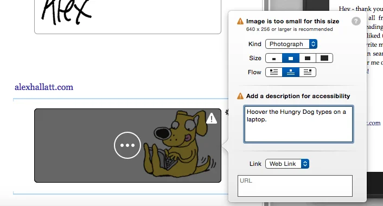This screenshot has height=206, width=383.
Task: Click the 'Image is too small for this size' heading
Action: pyautogui.click(x=292, y=21)
